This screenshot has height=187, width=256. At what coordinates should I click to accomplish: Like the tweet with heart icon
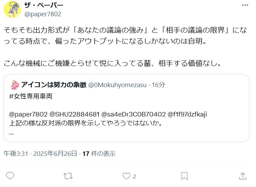(126, 176)
